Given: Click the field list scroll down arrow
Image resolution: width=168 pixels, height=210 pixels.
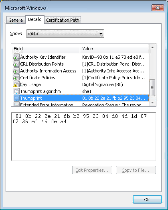Looking at the screenshot, I should pos(152,103).
